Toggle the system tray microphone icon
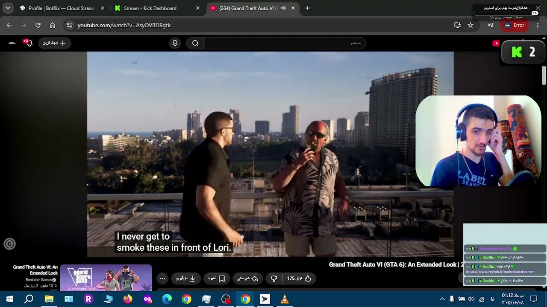Image resolution: width=547 pixels, height=307 pixels. coord(452,299)
